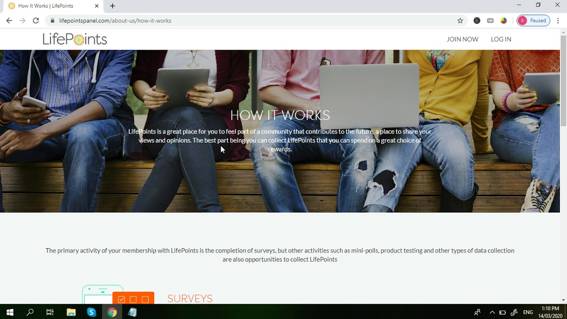The image size is (567, 319).
Task: Open a new tab with plus button
Action: [113, 6]
